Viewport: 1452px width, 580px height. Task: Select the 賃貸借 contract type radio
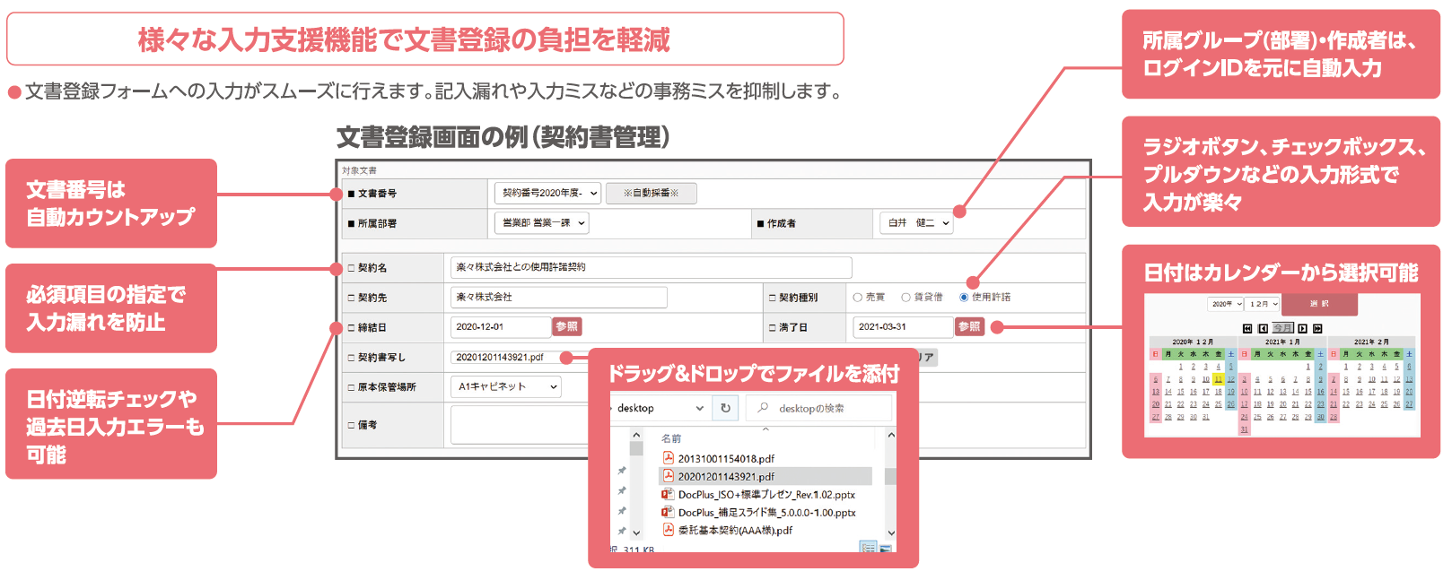[906, 298]
